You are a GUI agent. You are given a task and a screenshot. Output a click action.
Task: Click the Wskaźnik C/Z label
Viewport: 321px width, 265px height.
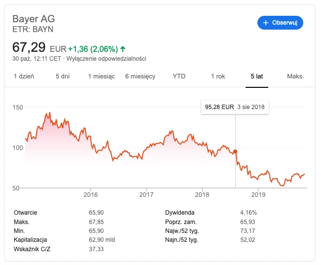[32, 249]
